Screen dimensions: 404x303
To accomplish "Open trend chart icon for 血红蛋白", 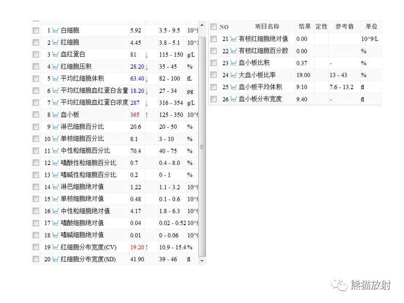I will [x=56, y=54].
